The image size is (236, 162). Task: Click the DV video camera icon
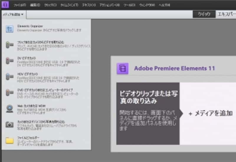tap(10, 61)
